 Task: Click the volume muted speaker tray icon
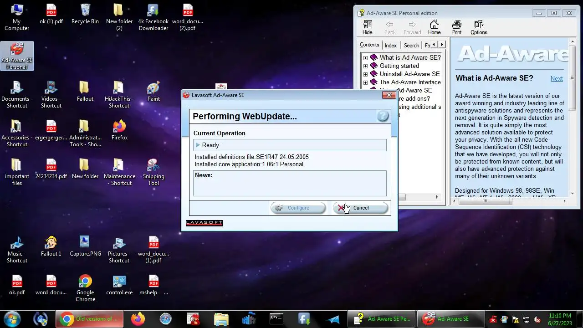(537, 319)
